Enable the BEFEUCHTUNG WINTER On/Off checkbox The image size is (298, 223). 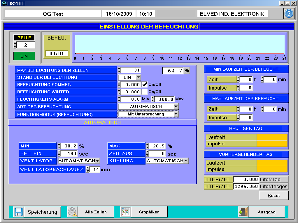[x=145, y=92]
